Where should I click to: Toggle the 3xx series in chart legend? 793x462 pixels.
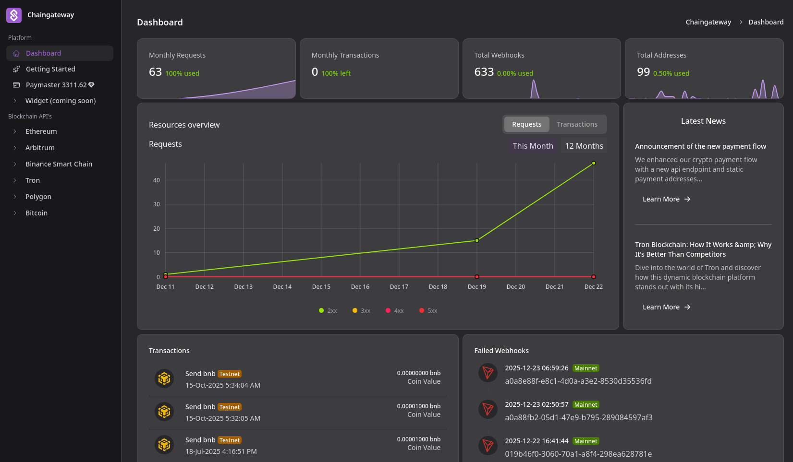pos(361,311)
